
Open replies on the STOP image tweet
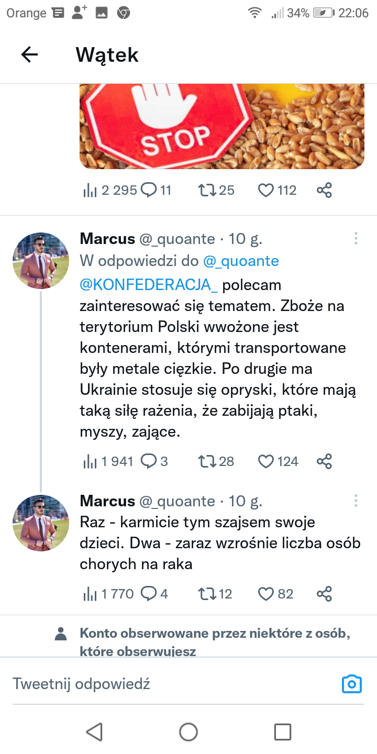[149, 190]
